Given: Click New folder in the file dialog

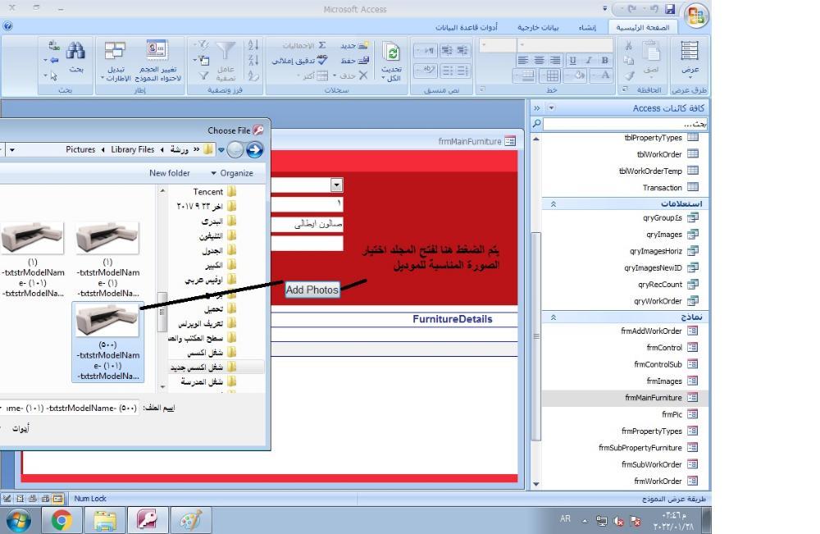Looking at the screenshot, I should [170, 173].
